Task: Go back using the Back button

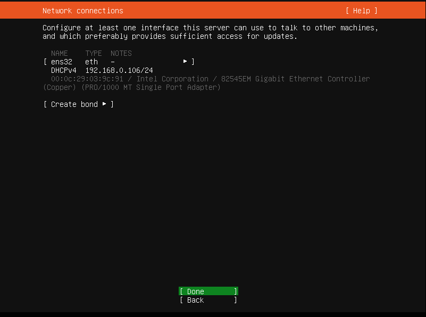Action: coord(208,300)
